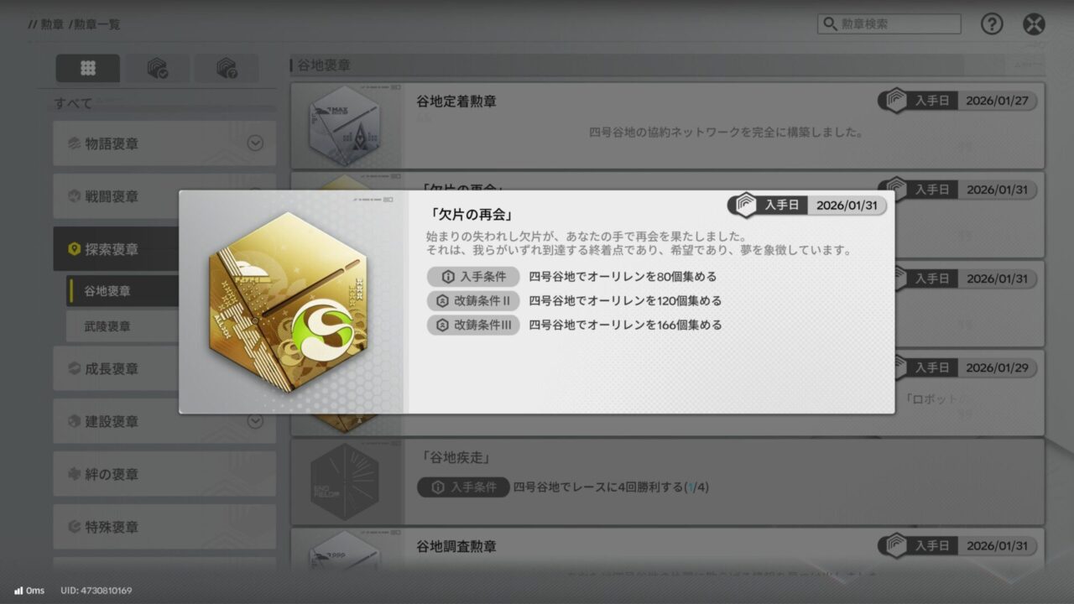Select the all medals grid filter
This screenshot has height=604, width=1074.
coord(88,69)
